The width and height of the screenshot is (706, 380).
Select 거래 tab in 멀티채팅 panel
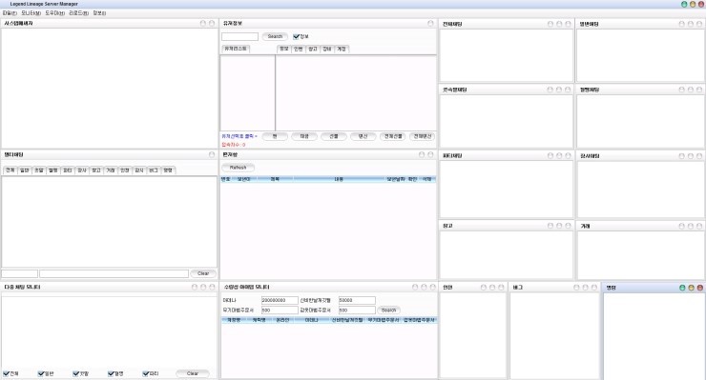[x=111, y=170]
